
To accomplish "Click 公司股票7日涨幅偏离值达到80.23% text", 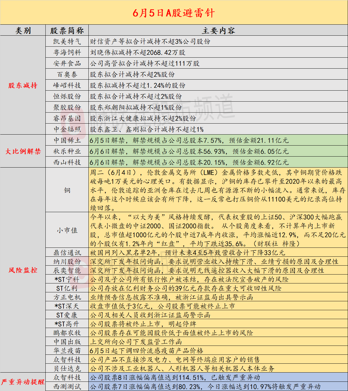I will click(206, 387).
